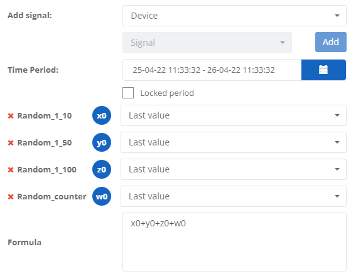Click the Add button

point(331,42)
